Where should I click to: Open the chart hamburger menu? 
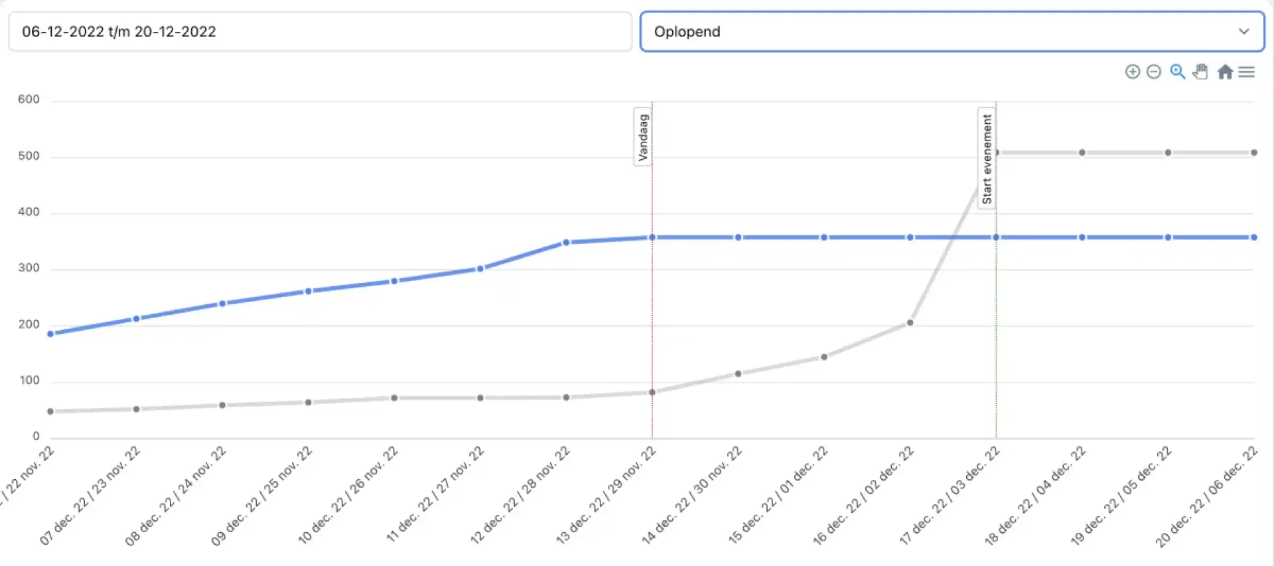pyautogui.click(x=1247, y=72)
